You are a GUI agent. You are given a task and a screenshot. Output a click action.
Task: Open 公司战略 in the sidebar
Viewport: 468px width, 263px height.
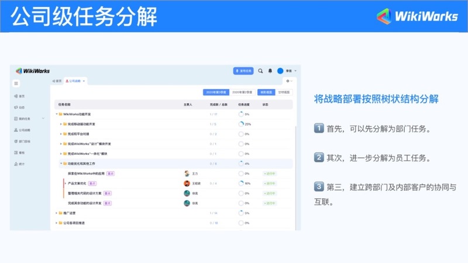(x=22, y=130)
